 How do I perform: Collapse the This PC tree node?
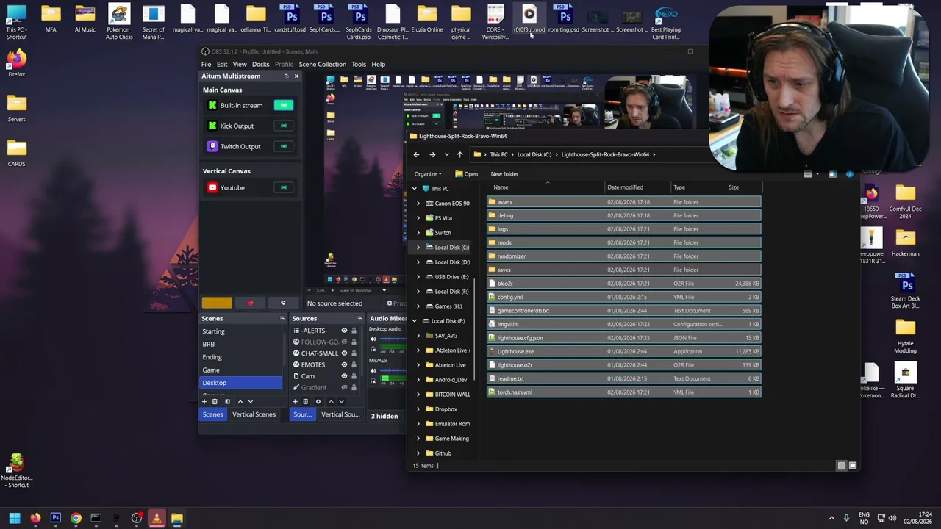pos(414,188)
